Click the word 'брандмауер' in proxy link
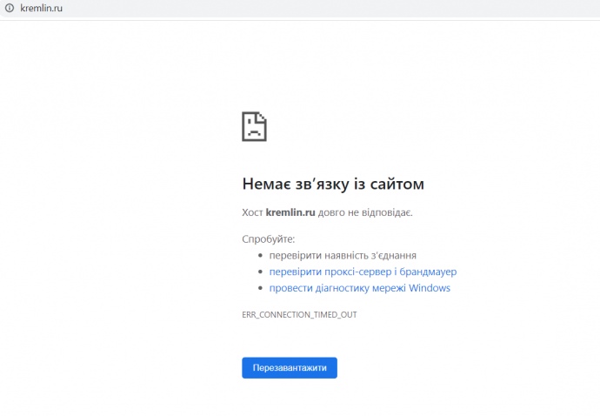This screenshot has width=600, height=416. [428, 272]
